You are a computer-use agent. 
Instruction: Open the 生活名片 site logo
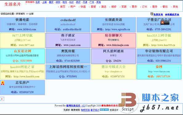13,4
